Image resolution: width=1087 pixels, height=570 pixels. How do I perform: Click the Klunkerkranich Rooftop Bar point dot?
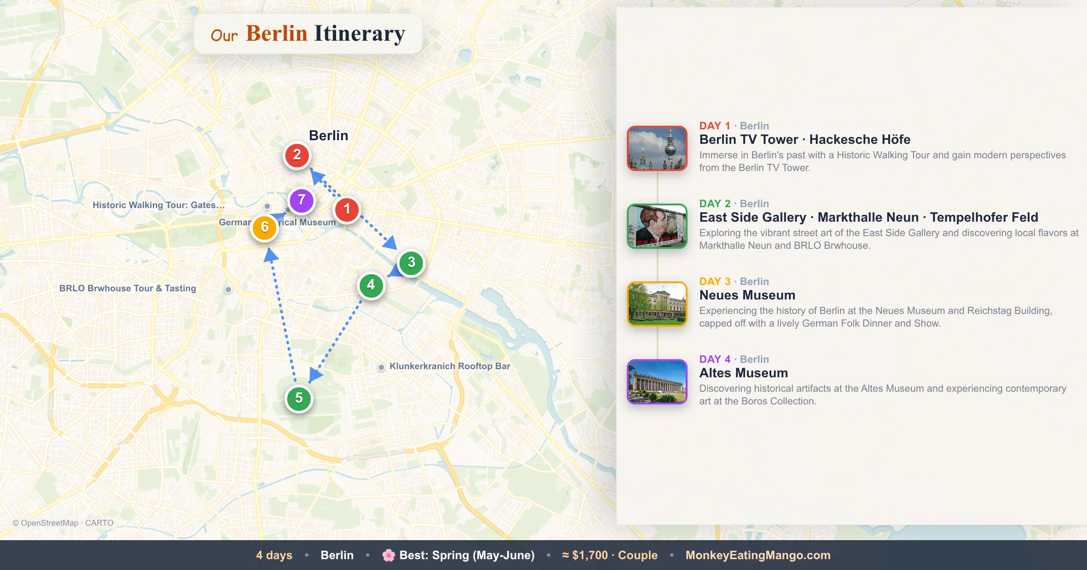coord(381,367)
